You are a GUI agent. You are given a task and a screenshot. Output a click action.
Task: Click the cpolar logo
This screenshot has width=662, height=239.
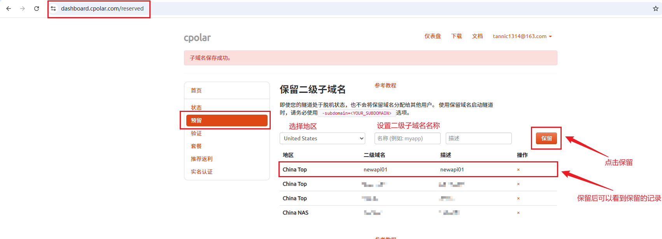point(197,38)
